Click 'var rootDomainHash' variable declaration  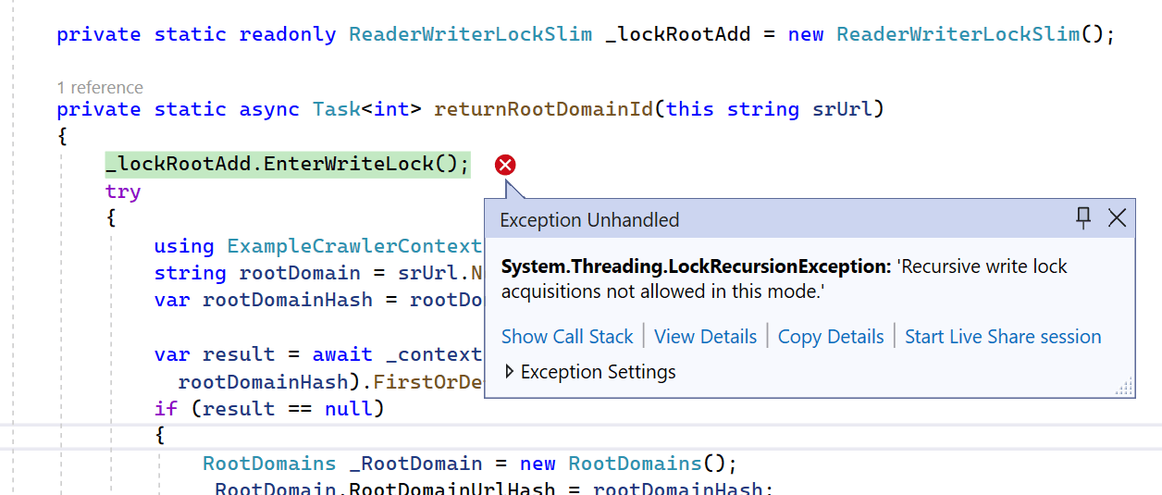tap(263, 300)
